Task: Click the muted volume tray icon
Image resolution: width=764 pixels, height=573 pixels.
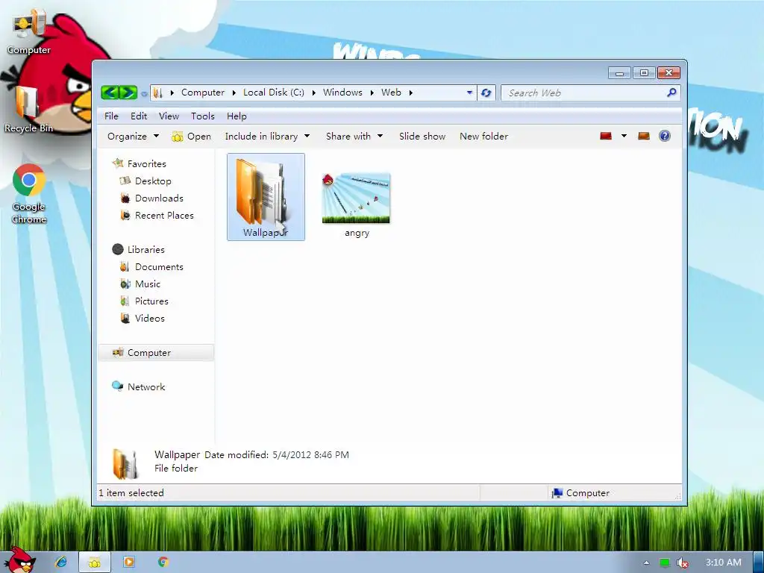Action: [682, 563]
